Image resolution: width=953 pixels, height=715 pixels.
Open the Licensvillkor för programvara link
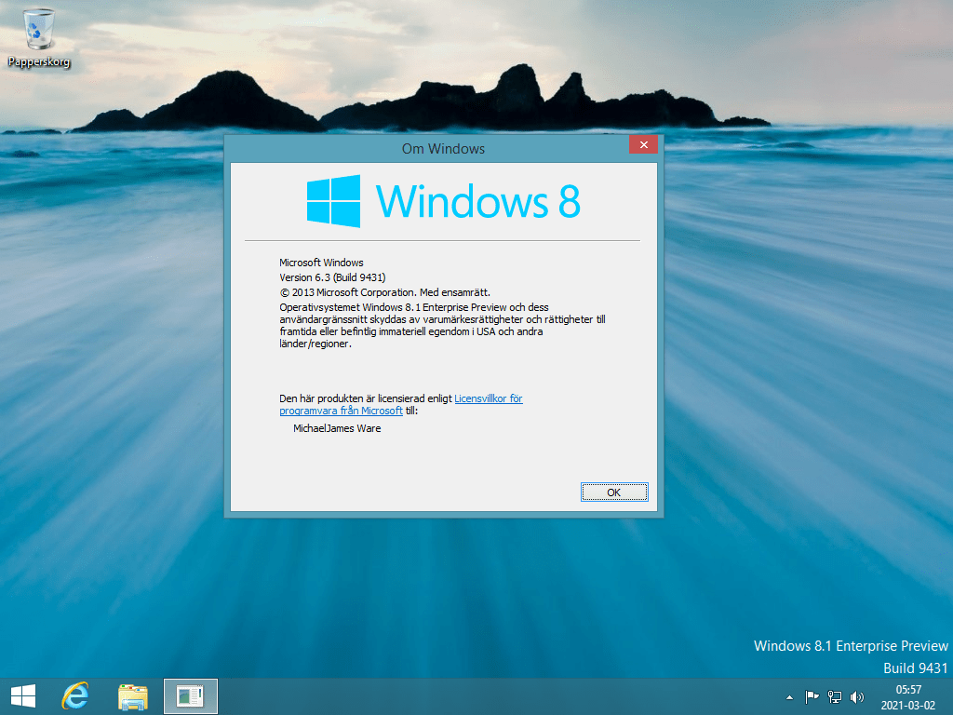pyautogui.click(x=488, y=398)
